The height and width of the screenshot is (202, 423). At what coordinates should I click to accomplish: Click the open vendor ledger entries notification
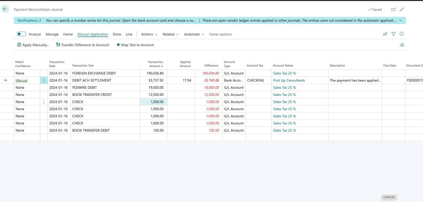coord(299,20)
